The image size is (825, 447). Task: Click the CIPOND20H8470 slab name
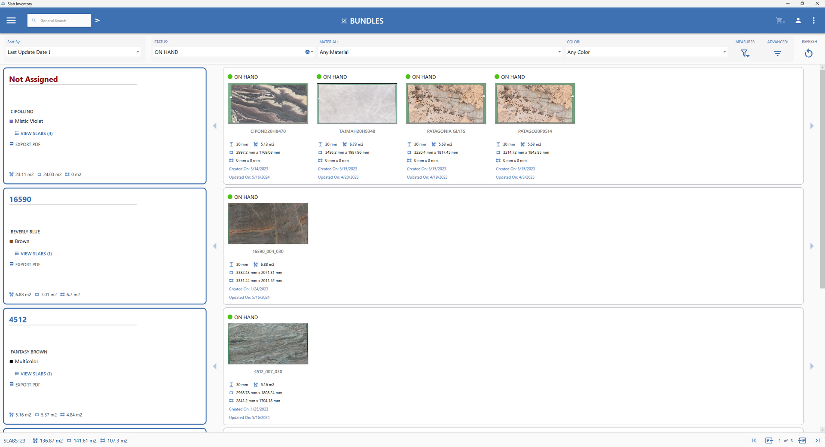268,131
